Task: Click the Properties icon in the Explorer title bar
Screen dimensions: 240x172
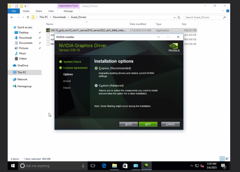Action: [17, 6]
